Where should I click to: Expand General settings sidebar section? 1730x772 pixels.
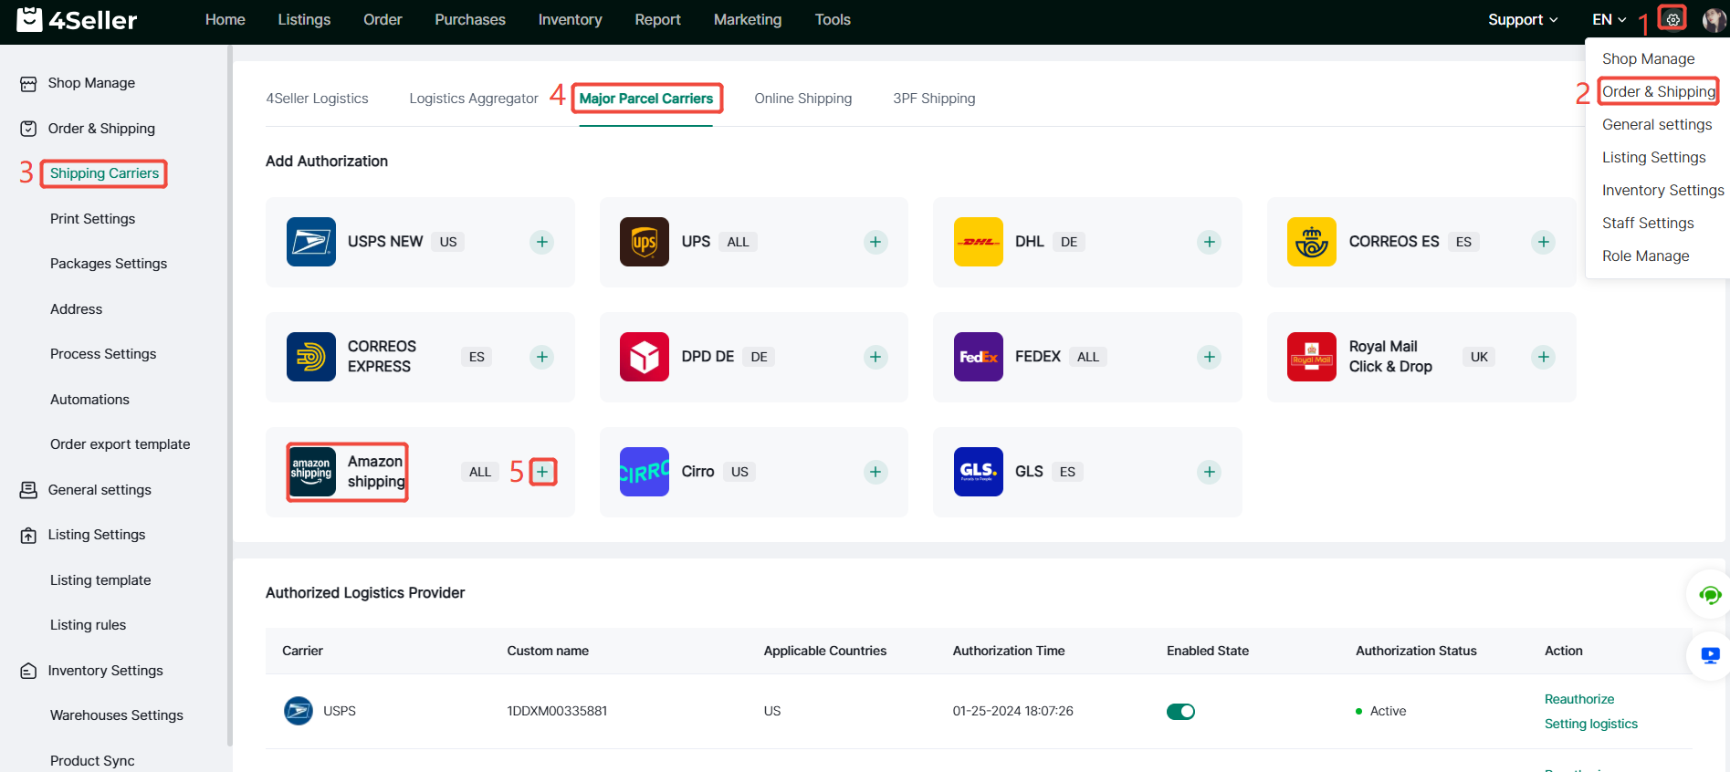100,490
